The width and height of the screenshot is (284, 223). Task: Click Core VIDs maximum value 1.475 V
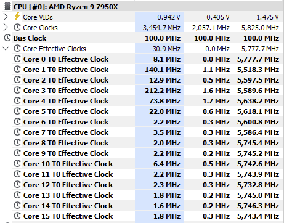pos(267,17)
